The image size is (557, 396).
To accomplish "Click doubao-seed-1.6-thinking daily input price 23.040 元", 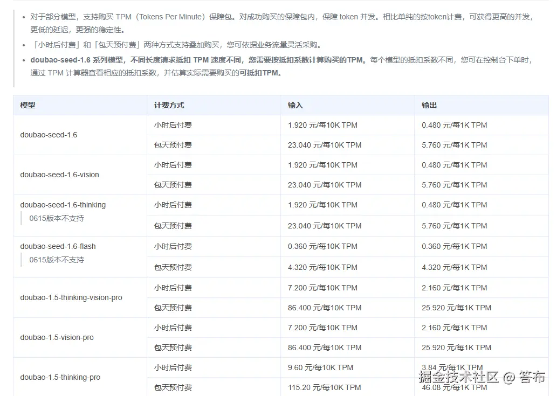I will click(x=325, y=226).
